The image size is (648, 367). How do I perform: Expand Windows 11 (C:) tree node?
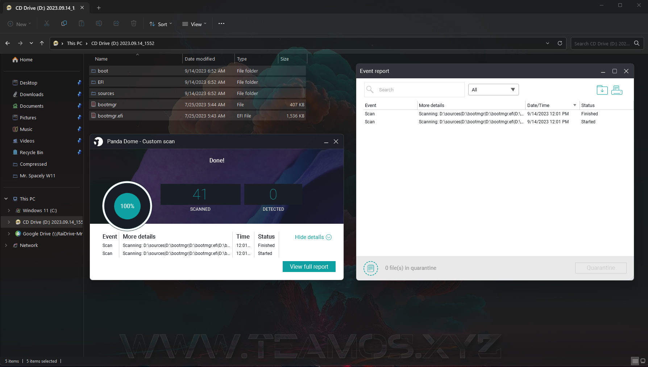pyautogui.click(x=9, y=210)
